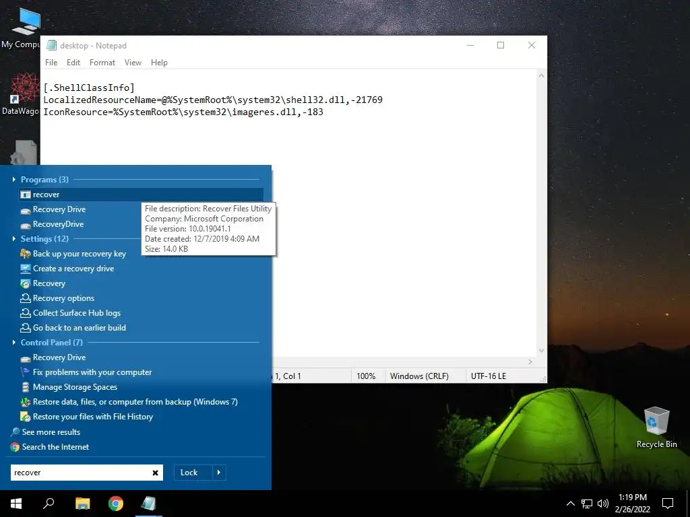Open Restore data, files, or computer from backup
690x517 pixels.
tap(129, 402)
